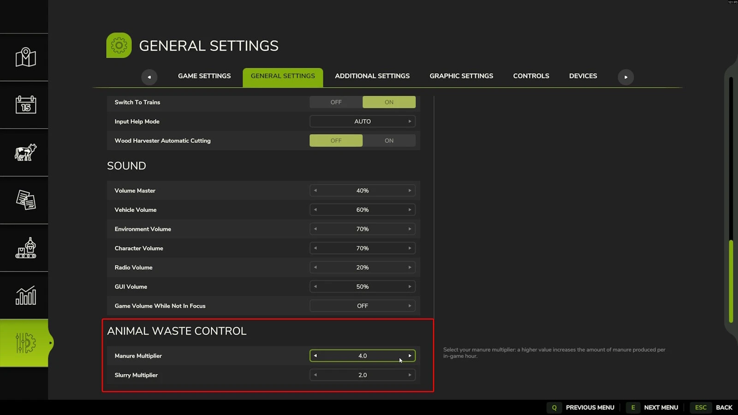
Task: Open the contracts documents icon page
Action: point(26,200)
